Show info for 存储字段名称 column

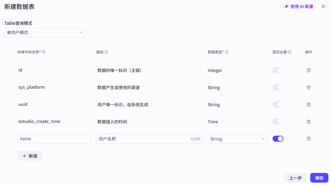(x=44, y=52)
